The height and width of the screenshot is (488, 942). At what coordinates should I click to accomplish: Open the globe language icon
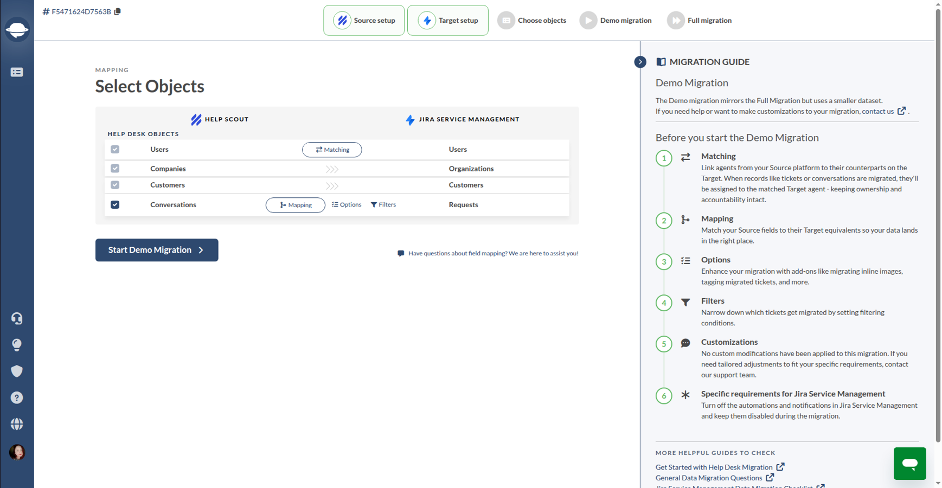point(17,424)
